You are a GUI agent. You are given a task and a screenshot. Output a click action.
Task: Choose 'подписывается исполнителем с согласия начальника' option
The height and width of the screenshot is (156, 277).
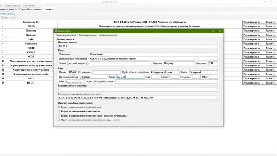59,116
